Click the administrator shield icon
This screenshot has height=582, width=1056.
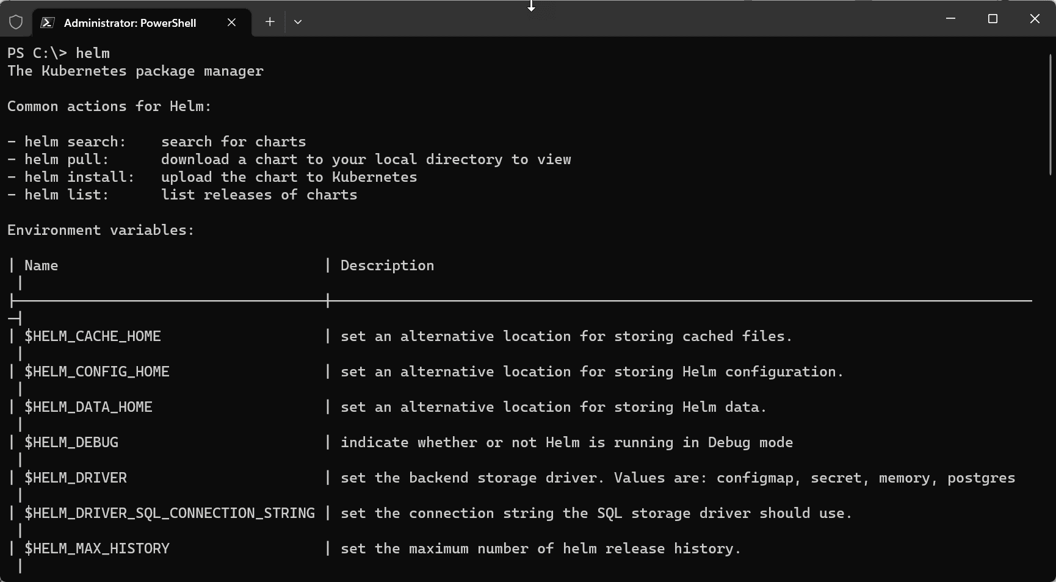(16, 23)
